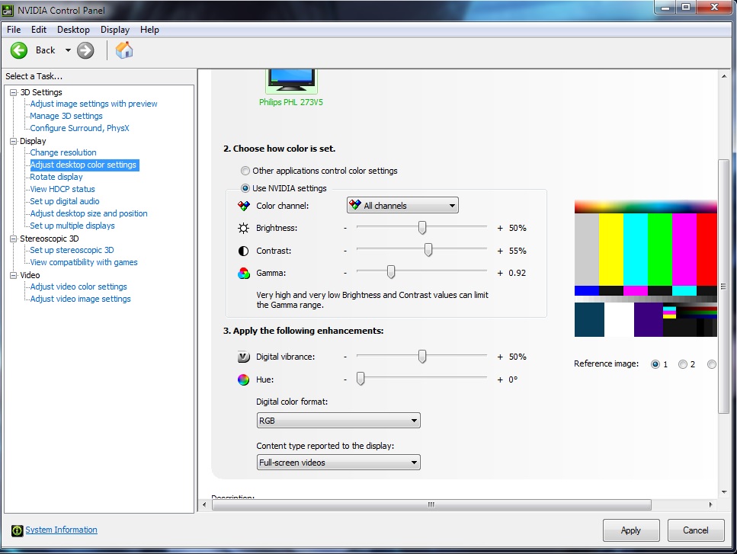
Task: Select Use NVIDIA settings
Action: coord(245,188)
